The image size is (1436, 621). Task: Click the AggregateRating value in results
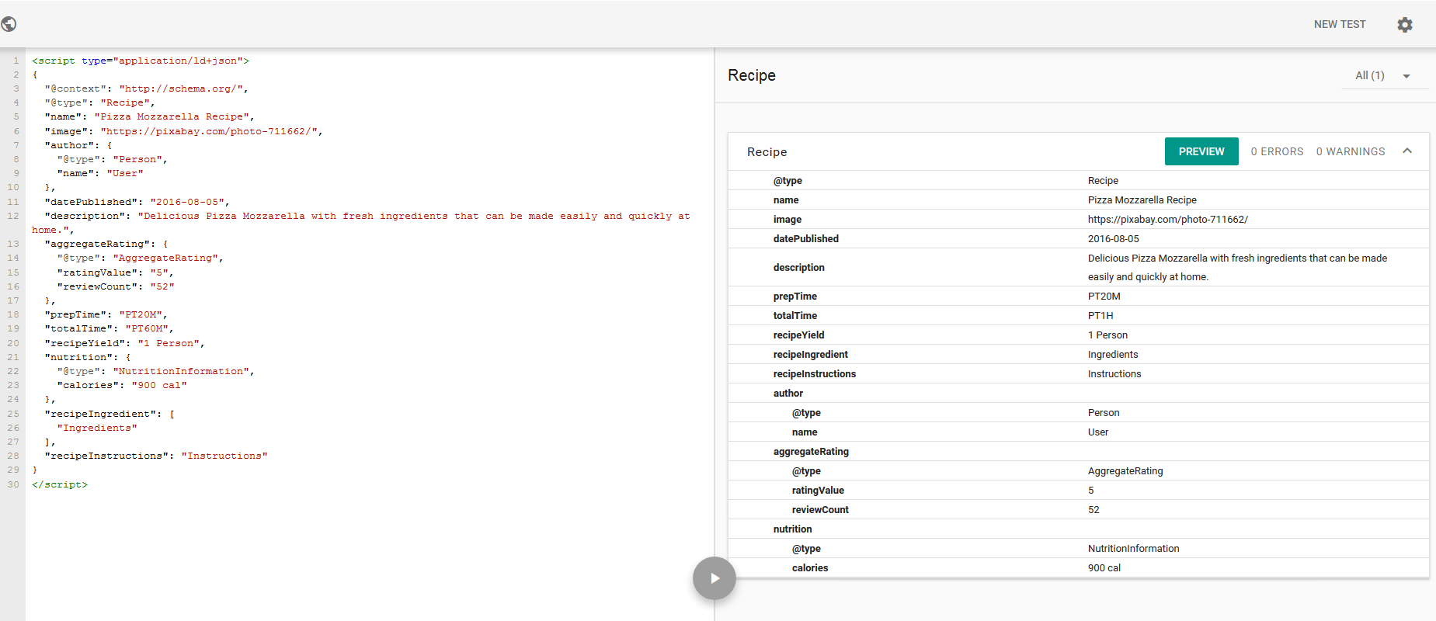point(1125,471)
